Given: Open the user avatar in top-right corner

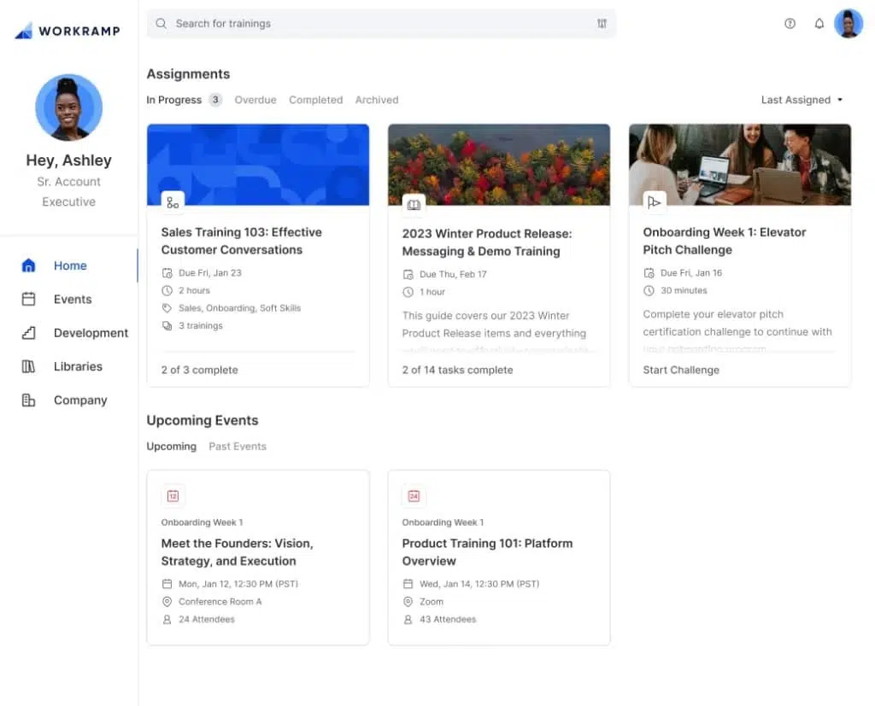Looking at the screenshot, I should pos(849,24).
